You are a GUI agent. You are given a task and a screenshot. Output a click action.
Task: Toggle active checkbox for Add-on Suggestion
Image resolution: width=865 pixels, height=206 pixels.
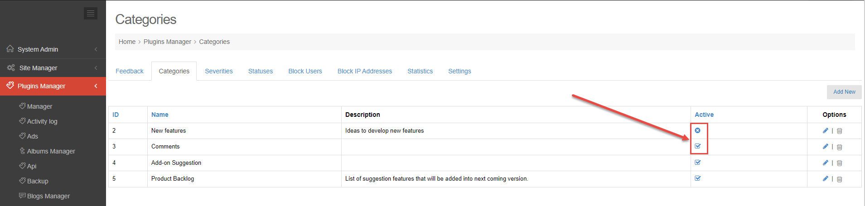click(x=698, y=163)
